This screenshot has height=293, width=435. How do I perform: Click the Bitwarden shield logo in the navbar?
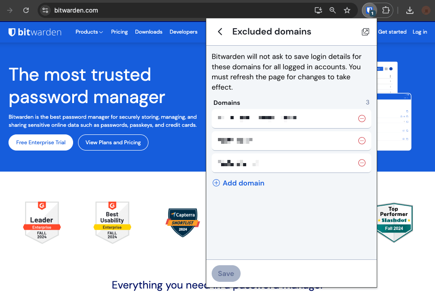11,31
